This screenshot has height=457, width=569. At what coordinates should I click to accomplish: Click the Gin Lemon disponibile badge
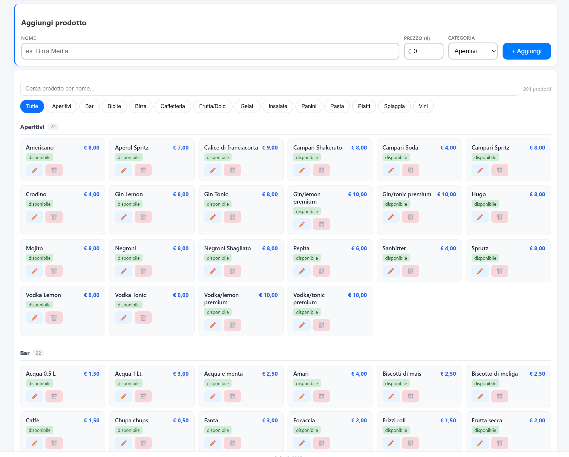coord(128,204)
